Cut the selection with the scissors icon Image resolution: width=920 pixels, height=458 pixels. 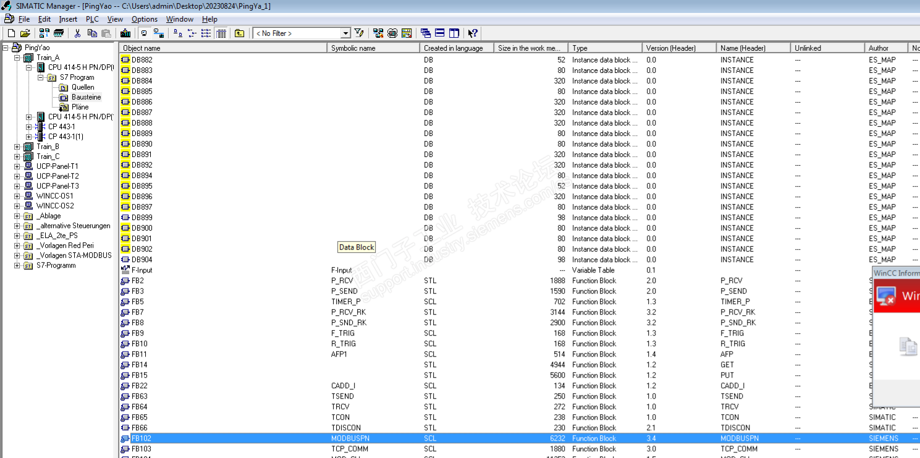(78, 33)
